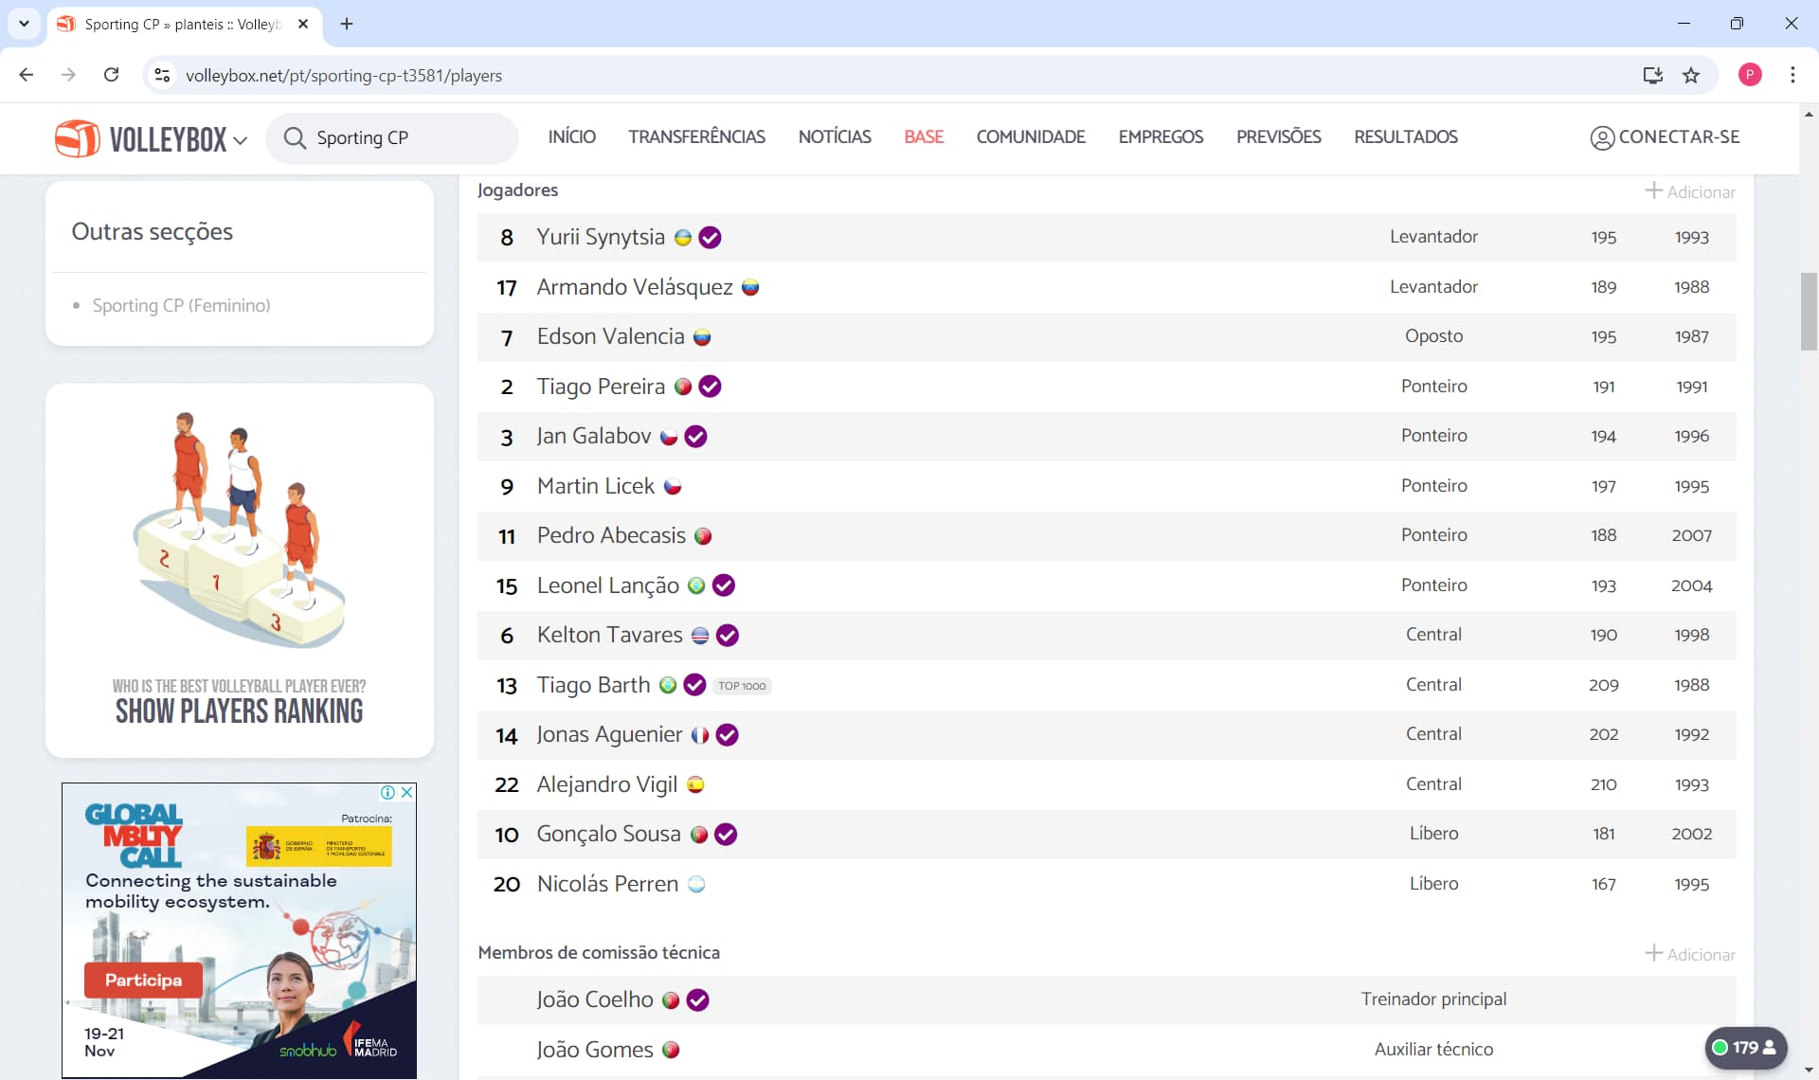
Task: Click the site information icon in address bar
Action: click(162, 75)
